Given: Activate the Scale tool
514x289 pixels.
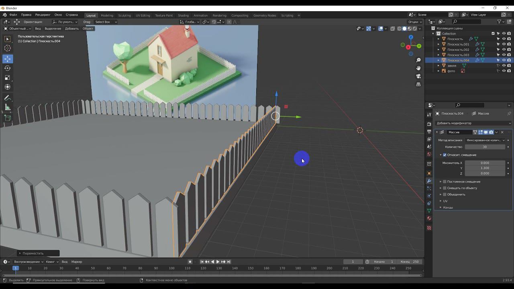Looking at the screenshot, I should 8,77.
